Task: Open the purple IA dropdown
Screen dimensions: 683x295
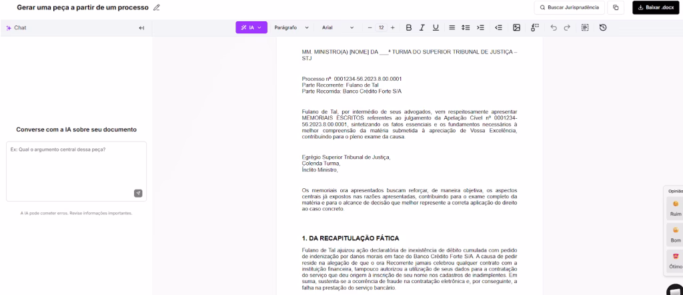Action: pos(251,27)
